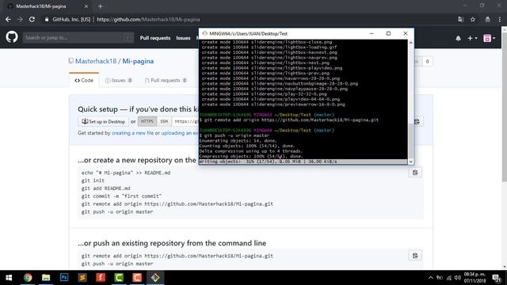
Task: Open the green C taskbar app
Action: point(119,278)
